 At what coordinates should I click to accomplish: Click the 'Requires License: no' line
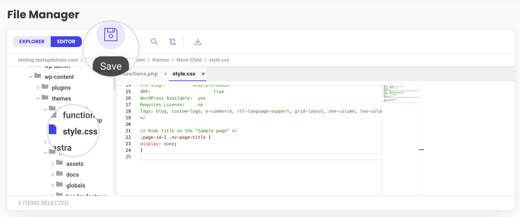coord(172,105)
